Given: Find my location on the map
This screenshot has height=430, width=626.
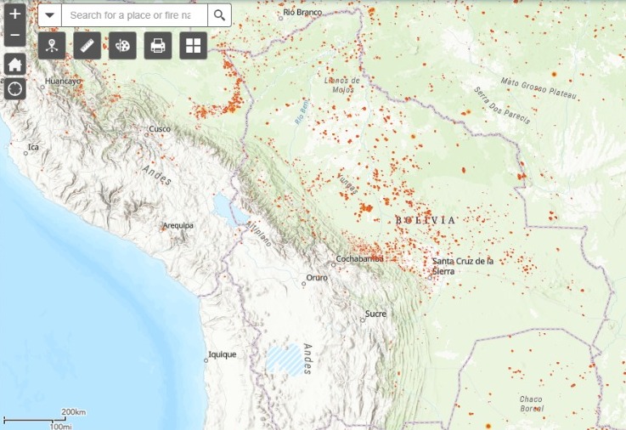Looking at the screenshot, I should pos(14,88).
